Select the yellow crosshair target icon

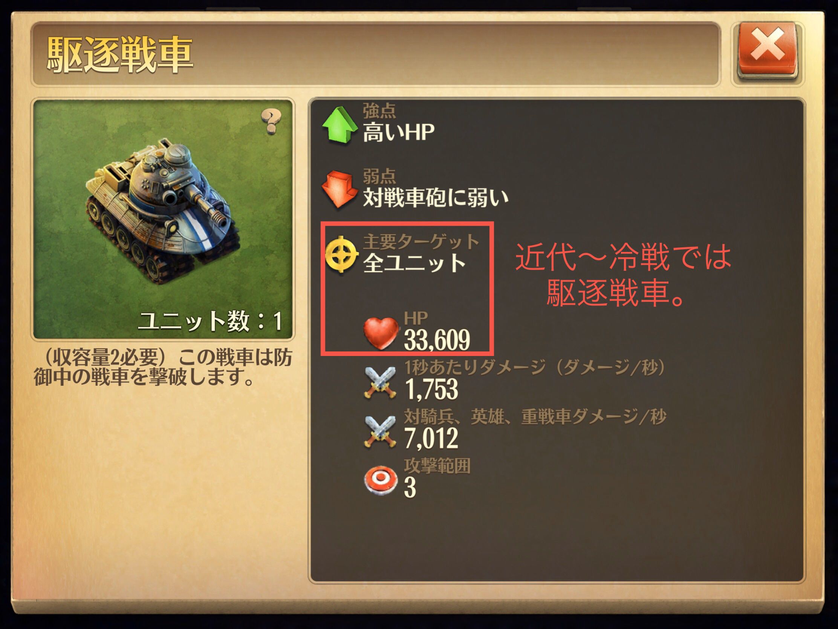pyautogui.click(x=341, y=255)
